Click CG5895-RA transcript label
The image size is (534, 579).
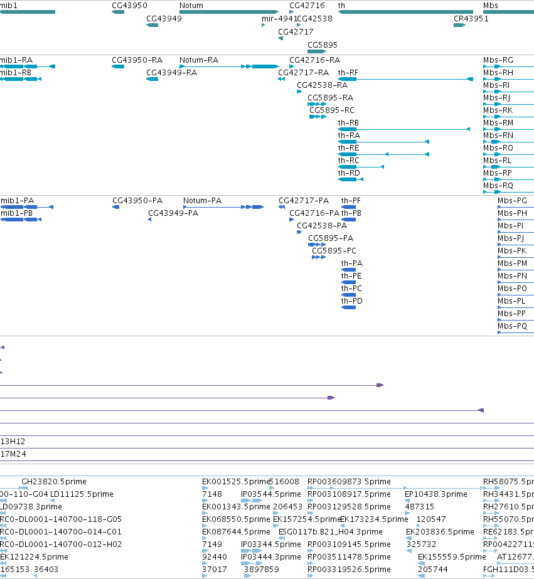tap(330, 98)
